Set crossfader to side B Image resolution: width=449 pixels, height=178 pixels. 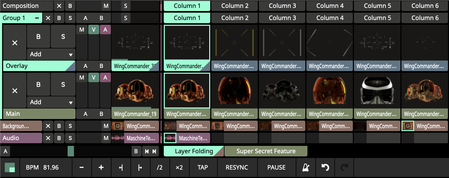136,151
